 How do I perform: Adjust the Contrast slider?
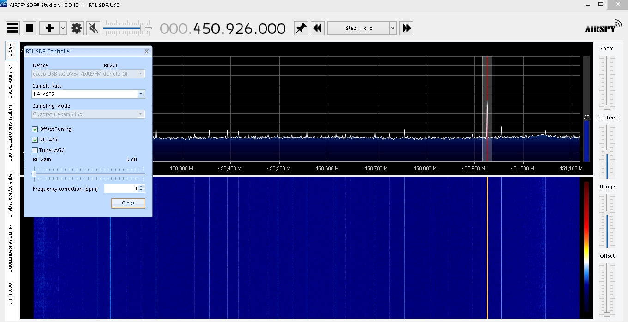(607, 152)
